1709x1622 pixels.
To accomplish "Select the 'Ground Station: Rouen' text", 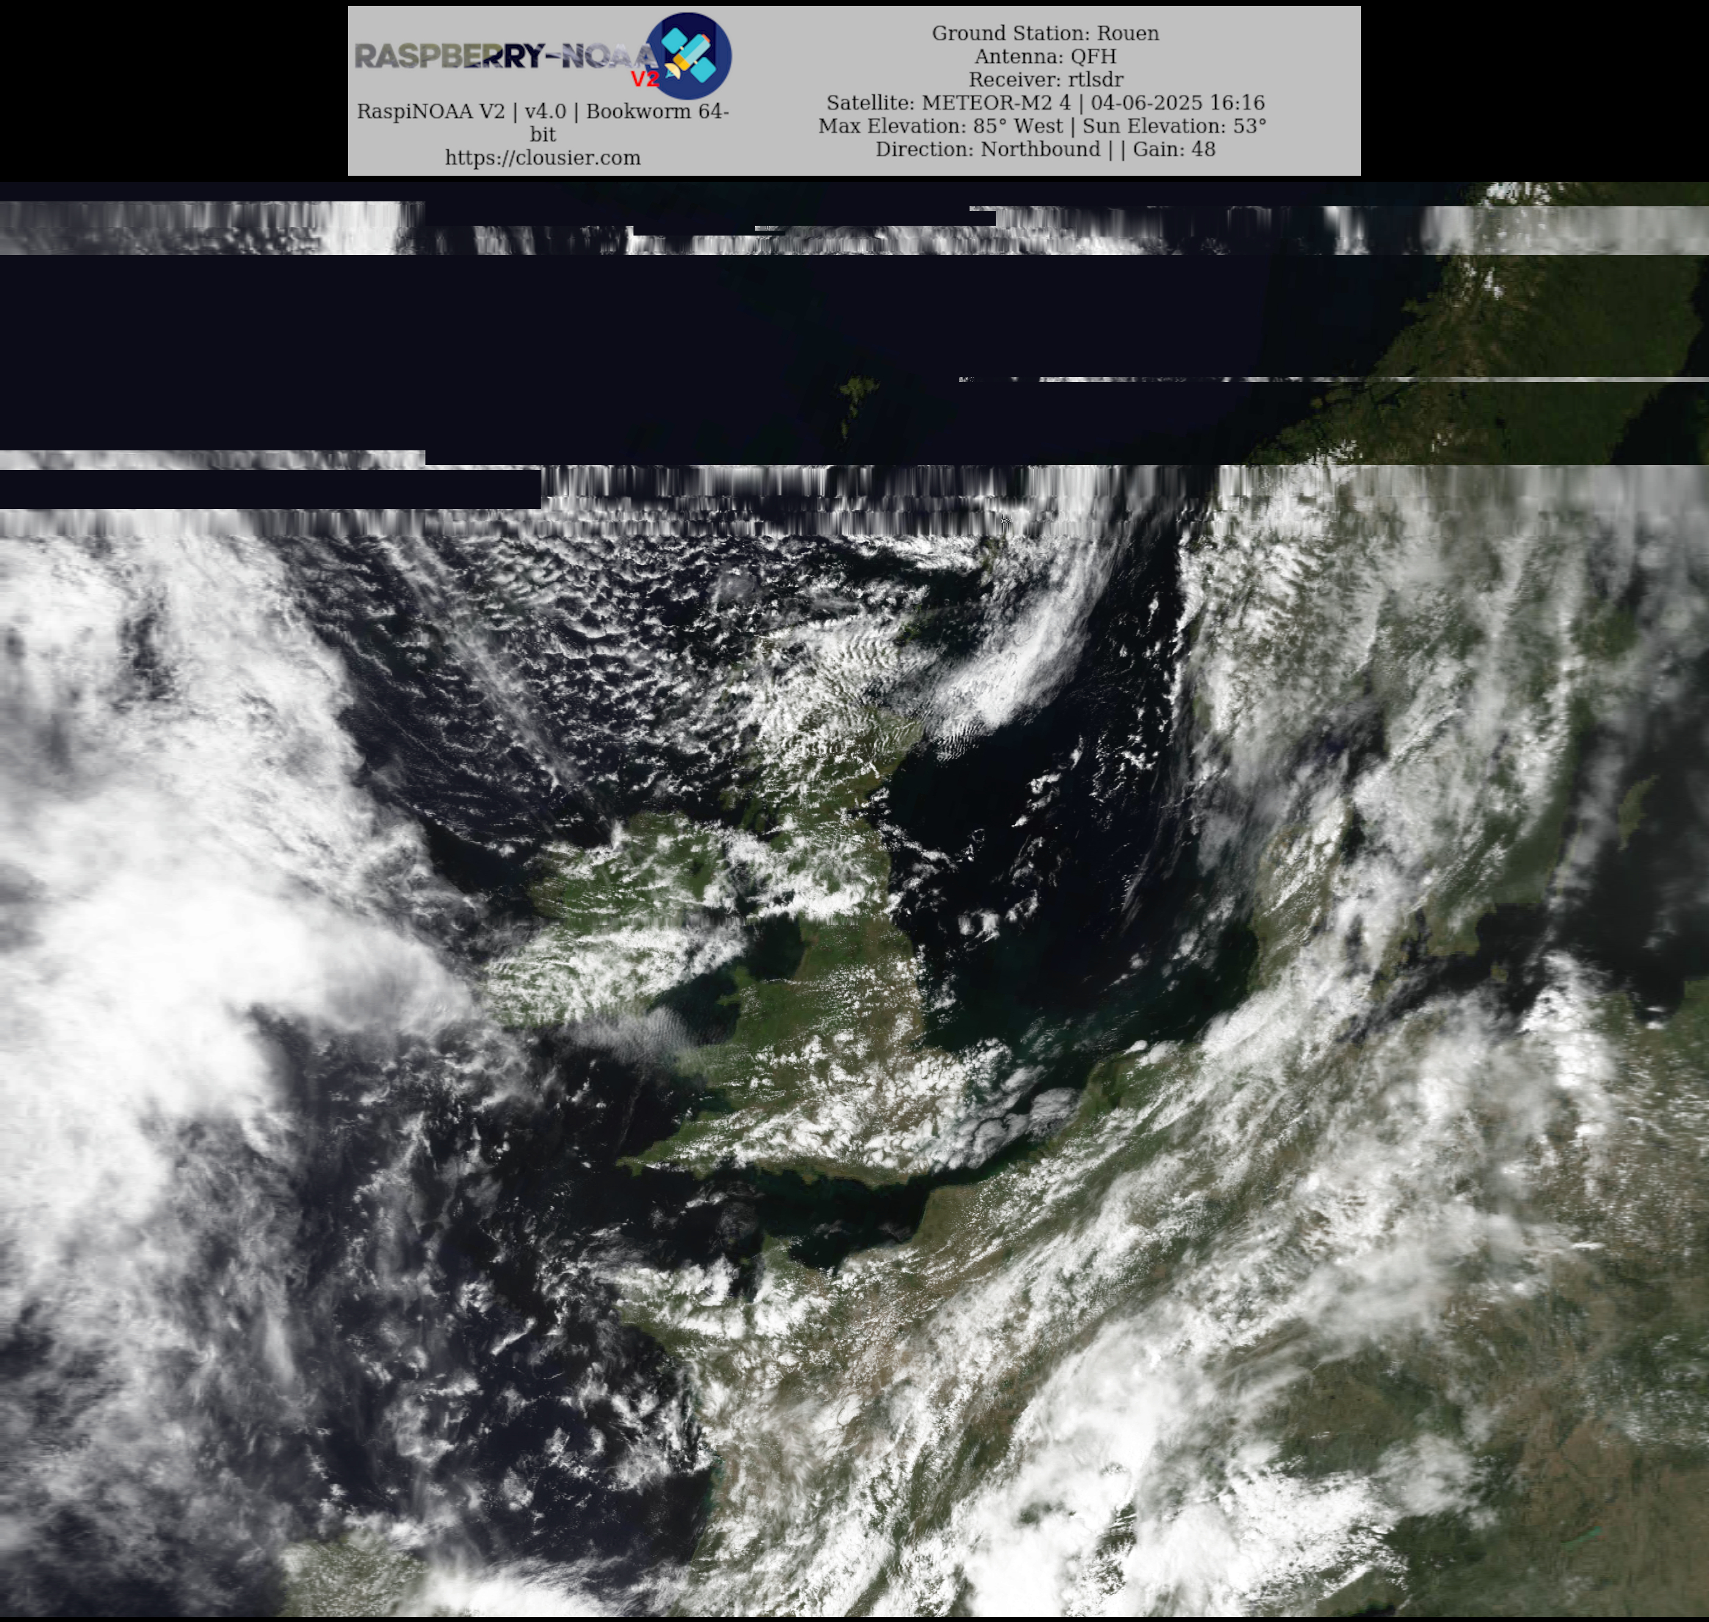I will [x=1045, y=33].
